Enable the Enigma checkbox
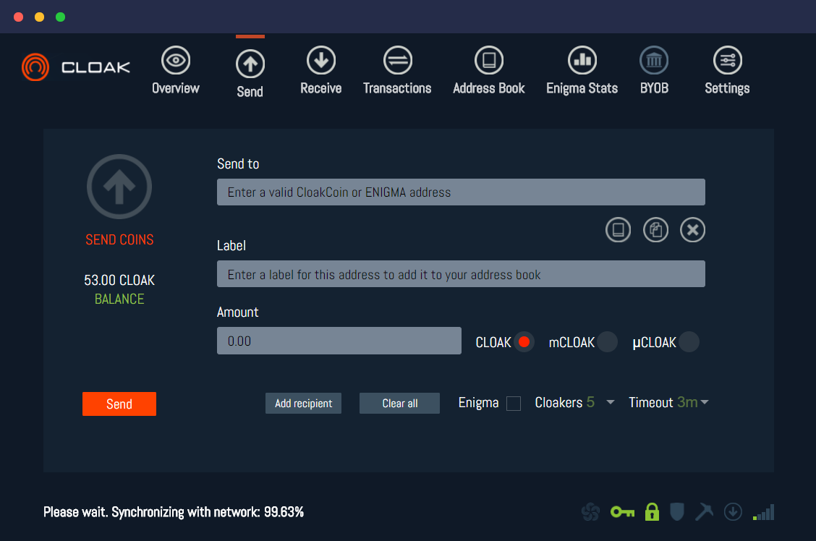Image resolution: width=816 pixels, height=541 pixels. pos(514,403)
